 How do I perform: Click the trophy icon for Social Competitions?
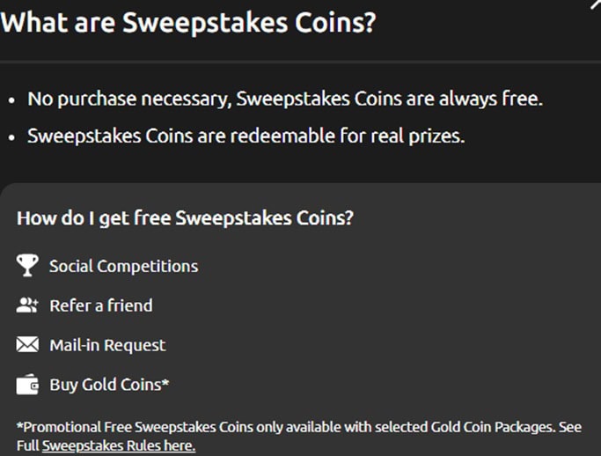[x=27, y=265]
